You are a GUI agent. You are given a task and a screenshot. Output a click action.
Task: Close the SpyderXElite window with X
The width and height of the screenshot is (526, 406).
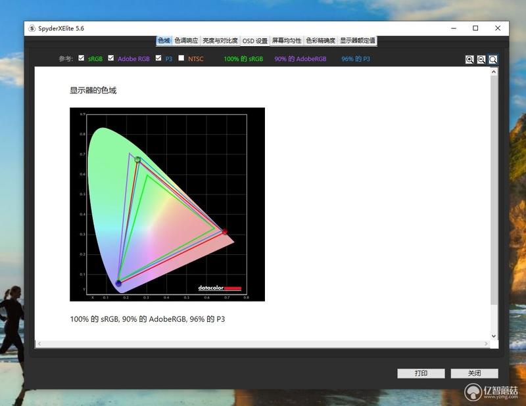(x=498, y=28)
